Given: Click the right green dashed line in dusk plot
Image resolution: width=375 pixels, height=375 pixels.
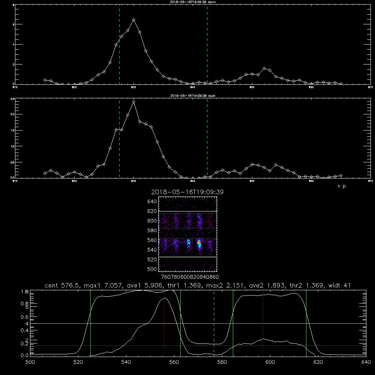Looking at the screenshot, I should [x=207, y=138].
